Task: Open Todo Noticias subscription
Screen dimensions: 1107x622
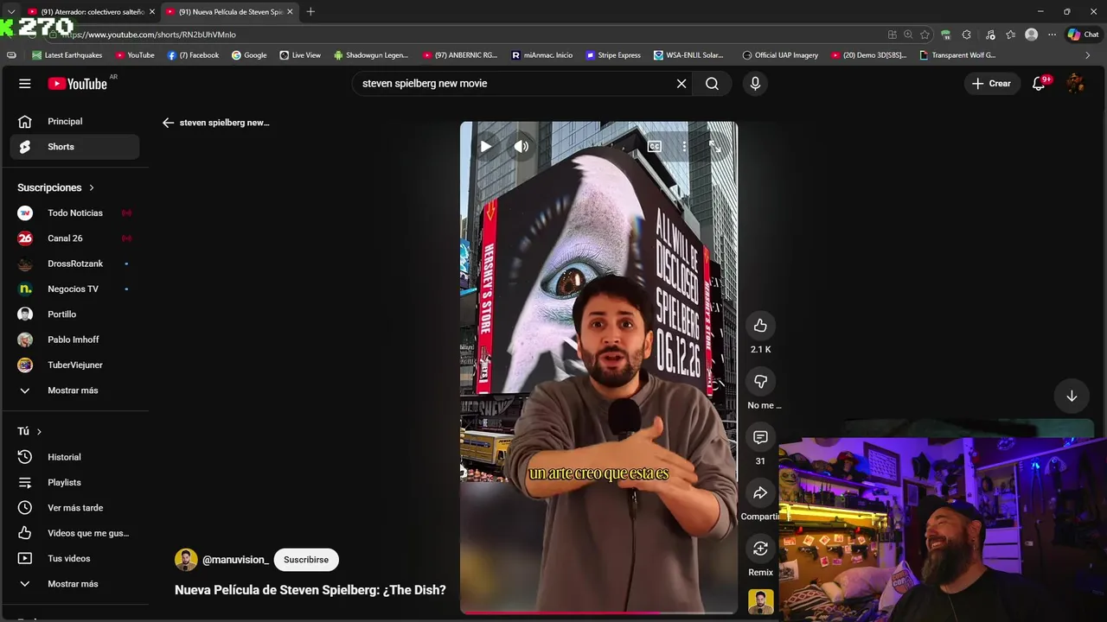Action: click(74, 213)
